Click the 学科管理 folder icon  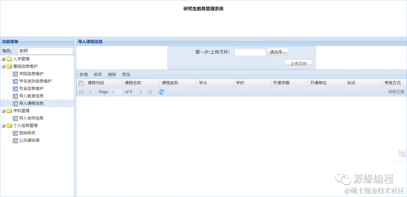click(x=9, y=111)
